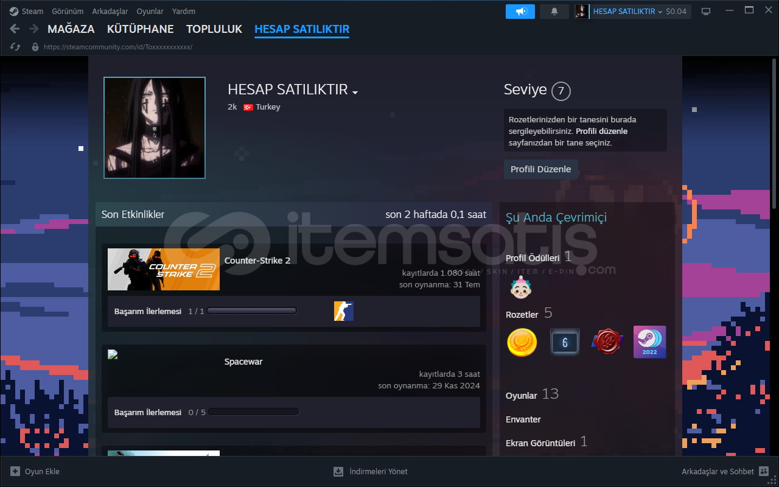Open the Counter-Strike 2 game title link
The width and height of the screenshot is (779, 487).
click(x=257, y=261)
